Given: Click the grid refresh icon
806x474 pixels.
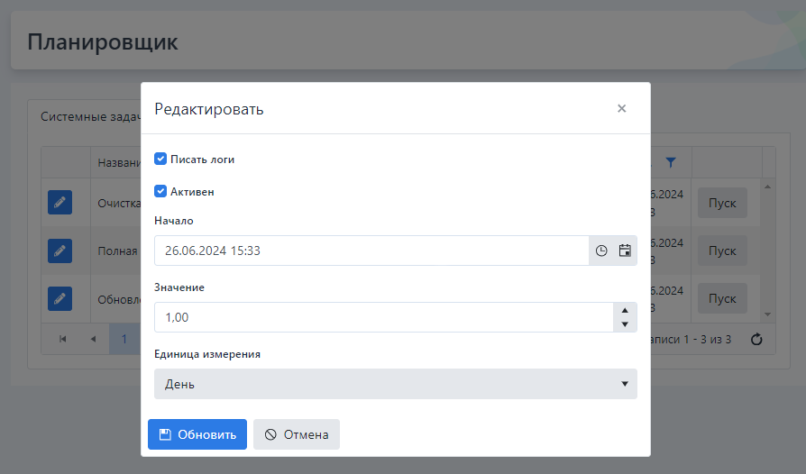Looking at the screenshot, I should click(756, 339).
